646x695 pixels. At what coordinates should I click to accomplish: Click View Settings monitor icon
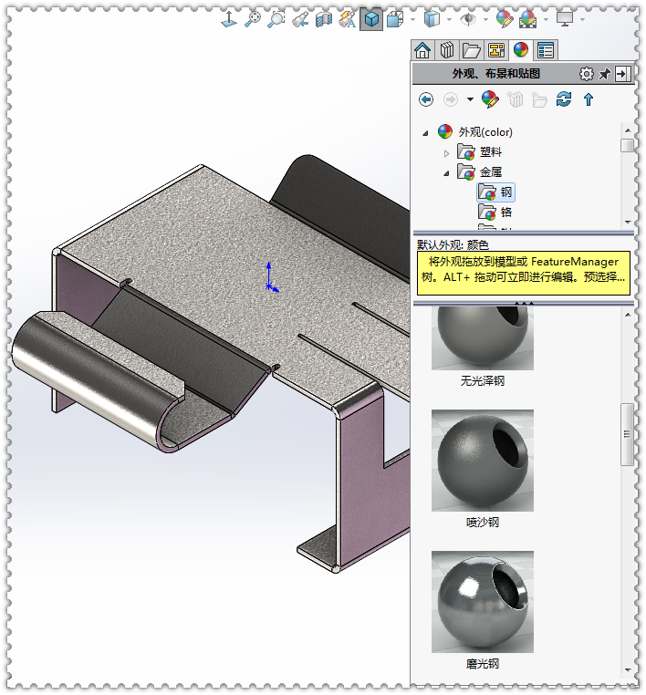[565, 19]
